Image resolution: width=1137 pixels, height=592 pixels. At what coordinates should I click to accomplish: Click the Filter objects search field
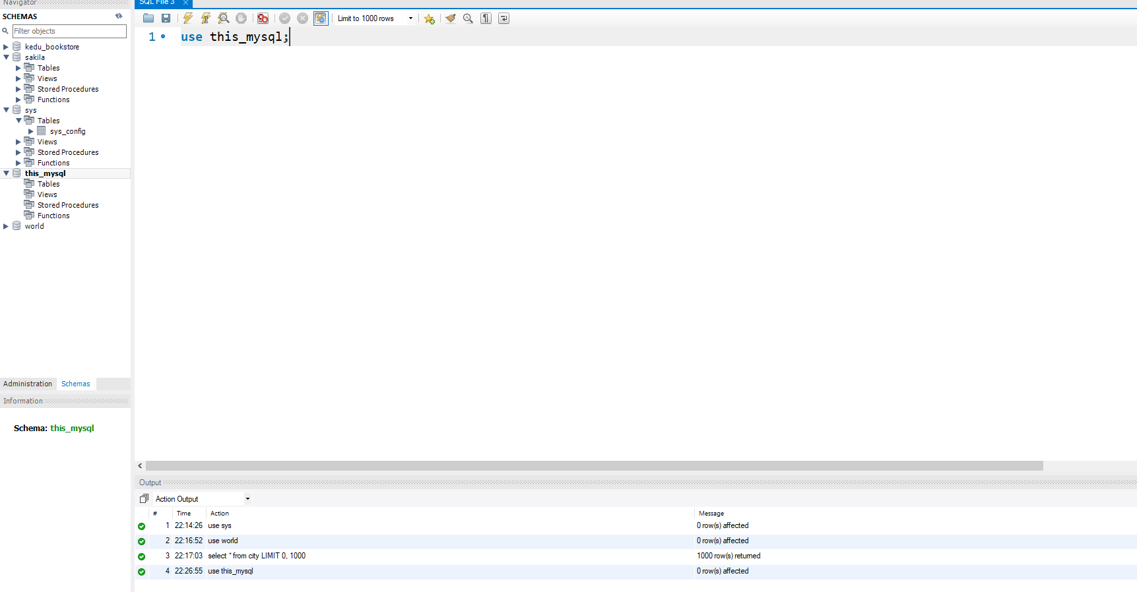point(69,31)
